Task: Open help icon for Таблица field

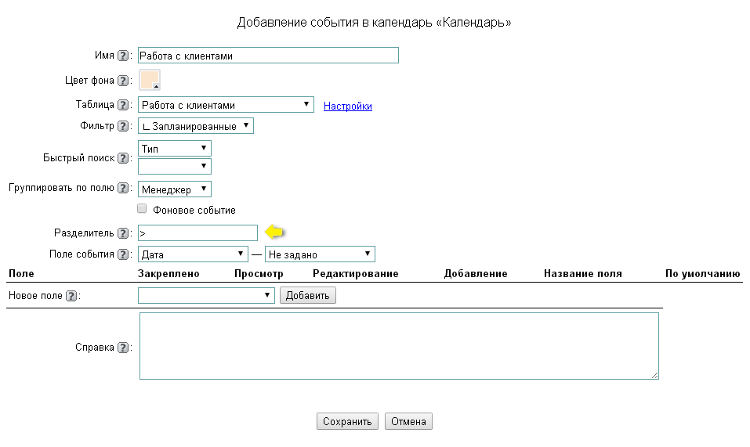Action: point(122,105)
